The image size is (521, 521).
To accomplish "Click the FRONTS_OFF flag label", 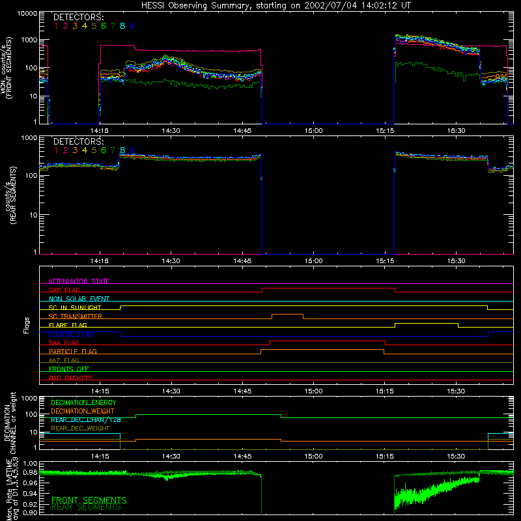I will (69, 369).
